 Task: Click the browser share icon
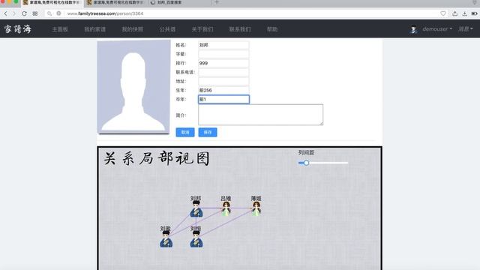click(x=455, y=13)
